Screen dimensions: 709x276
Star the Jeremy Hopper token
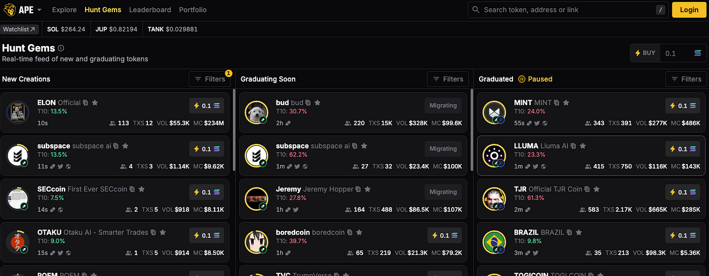368,189
